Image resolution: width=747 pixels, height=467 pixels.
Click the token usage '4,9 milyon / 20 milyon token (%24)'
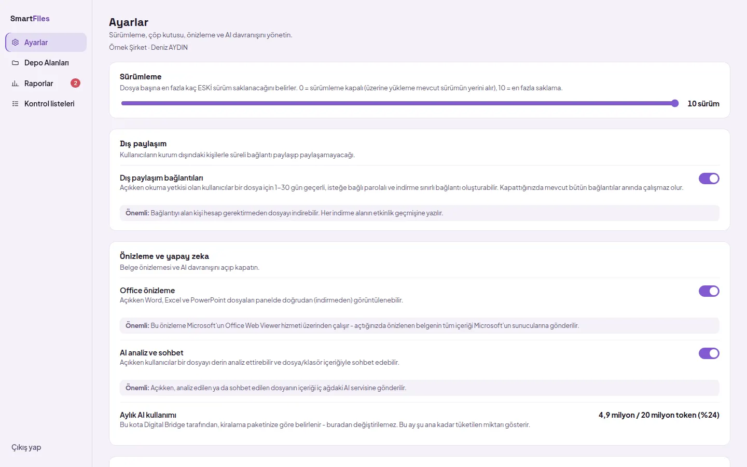tap(659, 415)
